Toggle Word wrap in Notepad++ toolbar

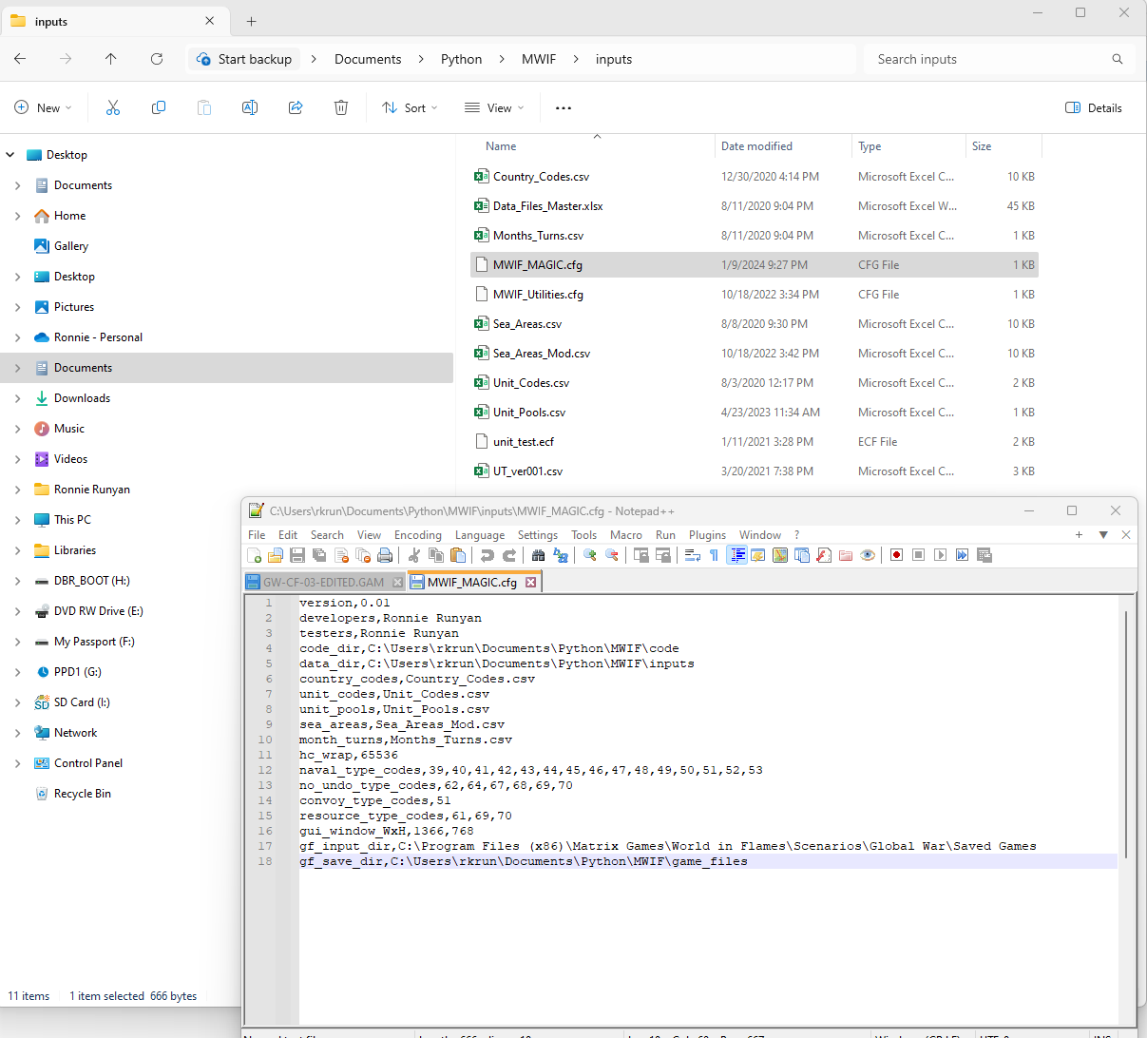tap(692, 555)
